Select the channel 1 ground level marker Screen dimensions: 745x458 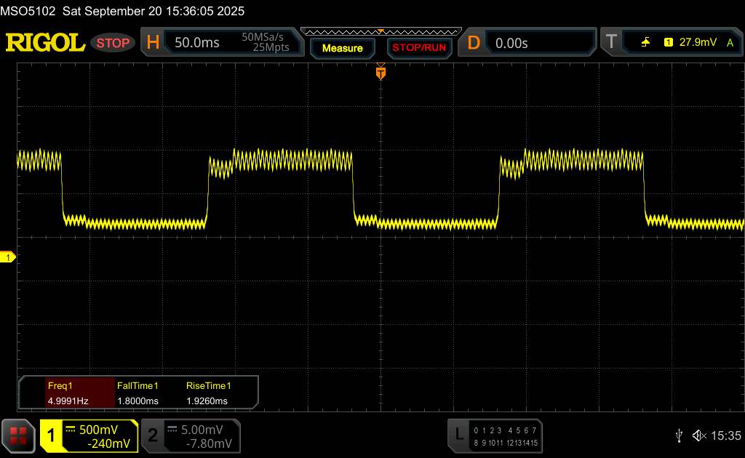point(8,257)
